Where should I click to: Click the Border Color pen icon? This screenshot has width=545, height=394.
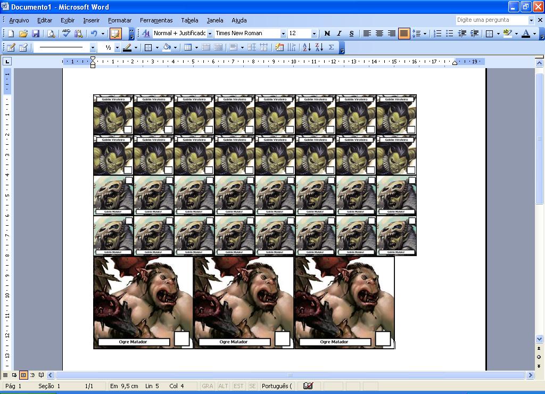coord(128,47)
